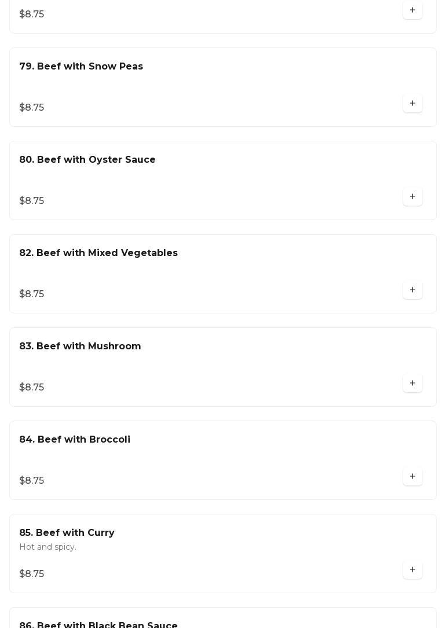Click the $8.75 price under Snow Peas
The image size is (446, 628).
coord(32,108)
